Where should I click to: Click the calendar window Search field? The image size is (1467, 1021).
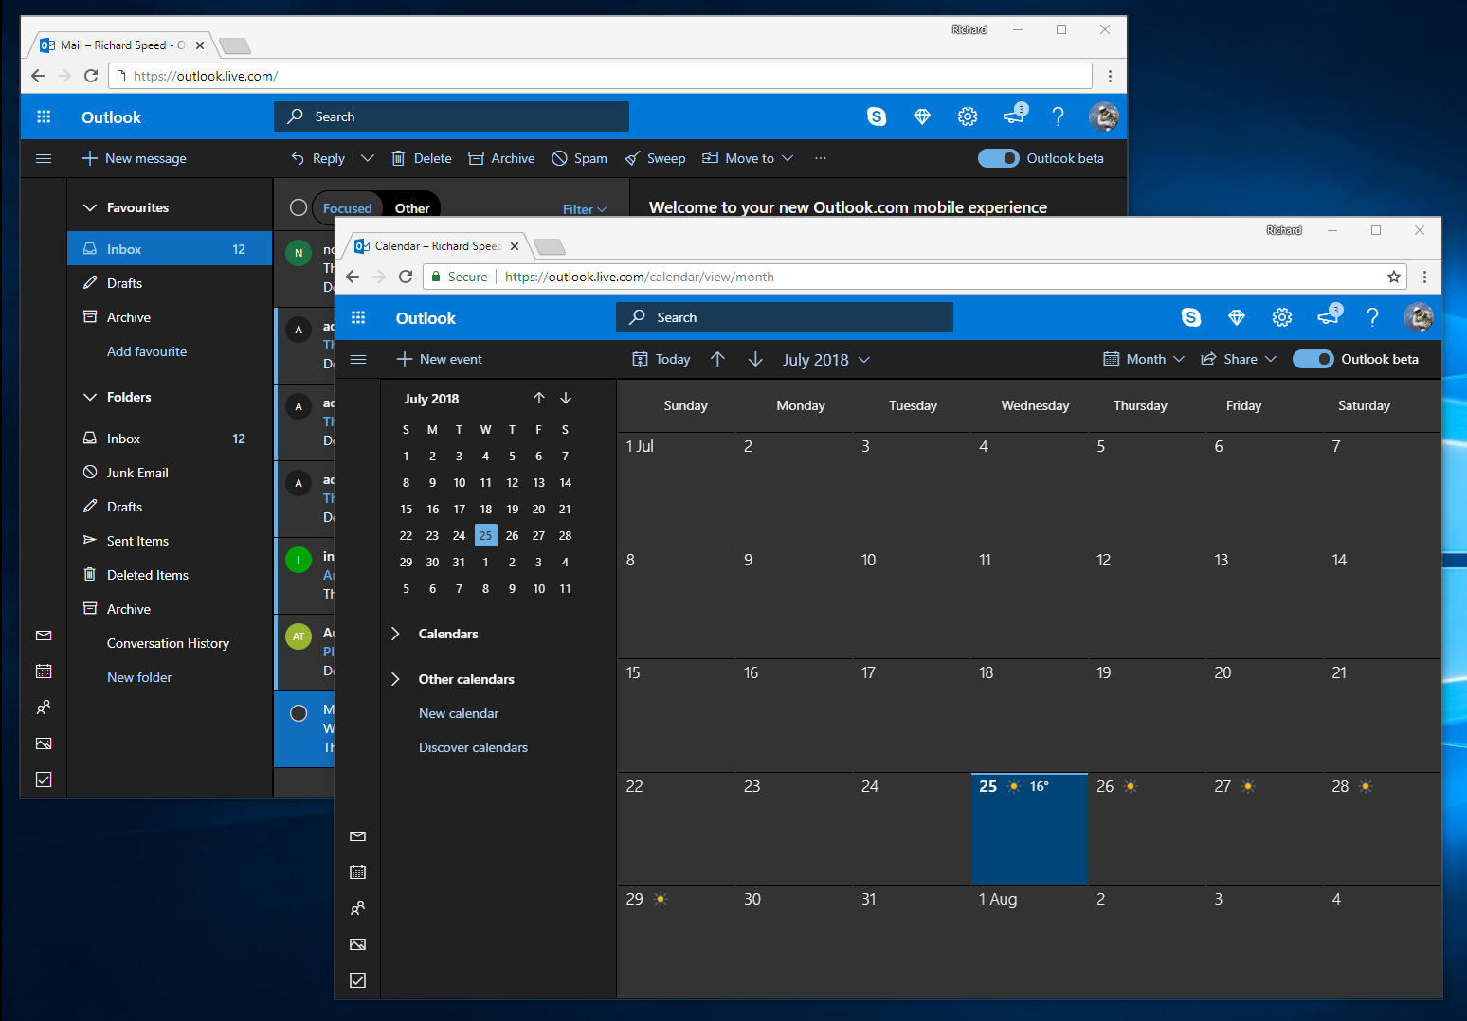[785, 318]
